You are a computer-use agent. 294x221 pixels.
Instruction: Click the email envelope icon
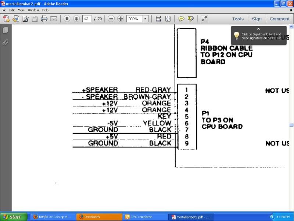(x=54, y=19)
